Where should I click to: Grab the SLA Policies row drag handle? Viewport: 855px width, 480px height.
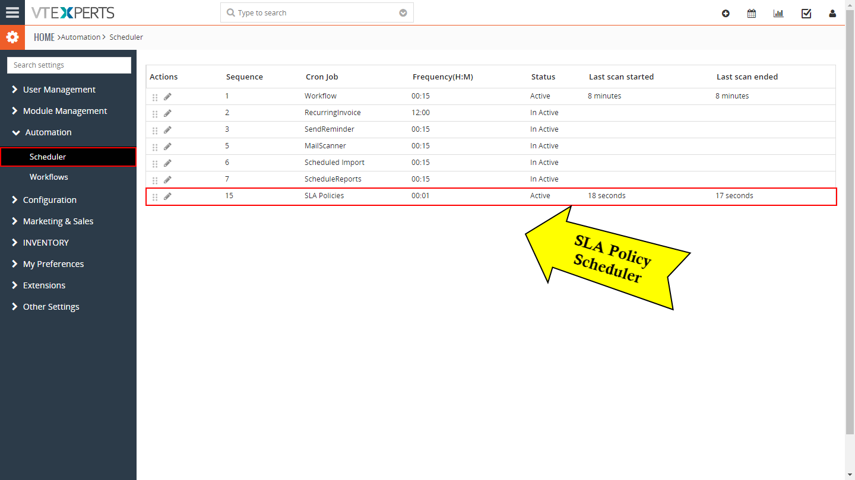155,197
